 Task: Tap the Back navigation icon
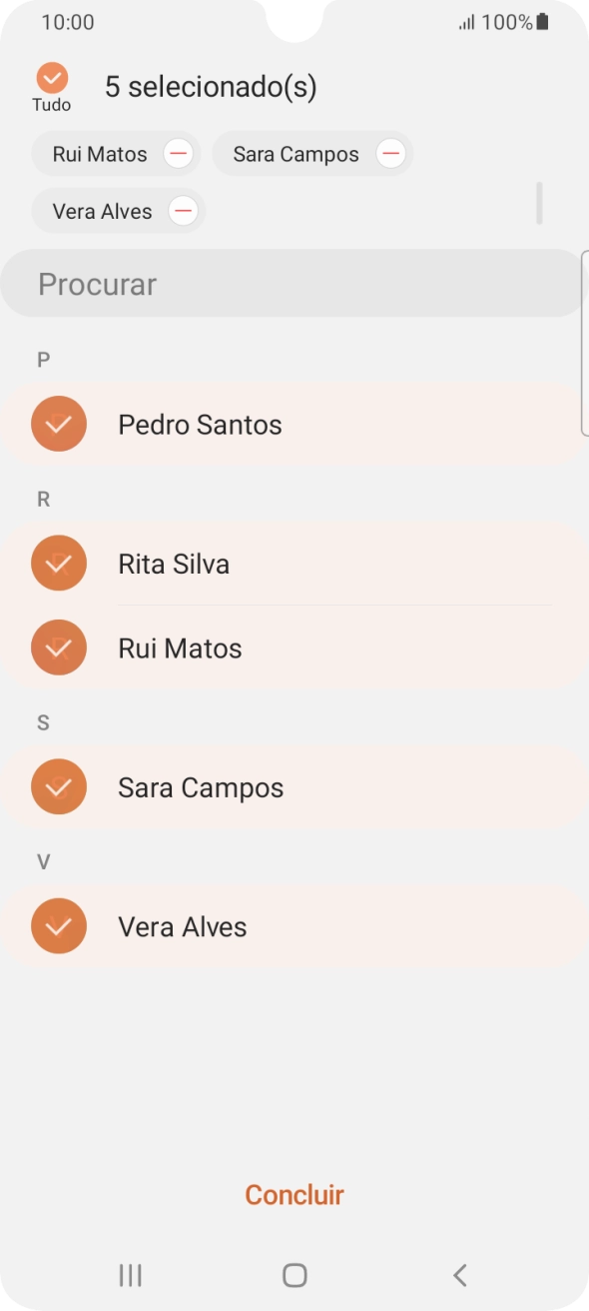459,1275
